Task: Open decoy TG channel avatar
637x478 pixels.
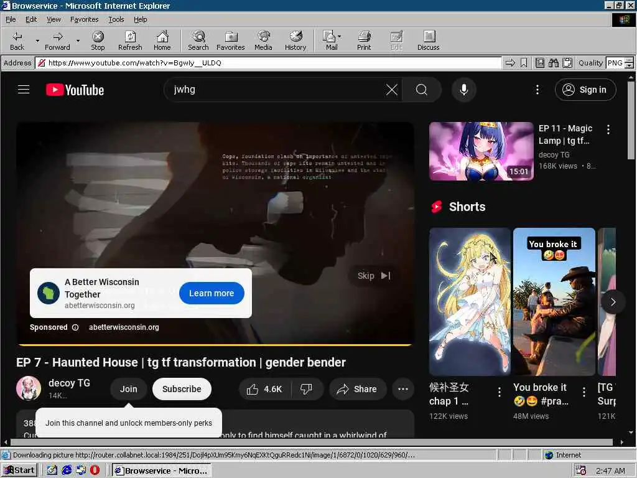Action: 29,388
